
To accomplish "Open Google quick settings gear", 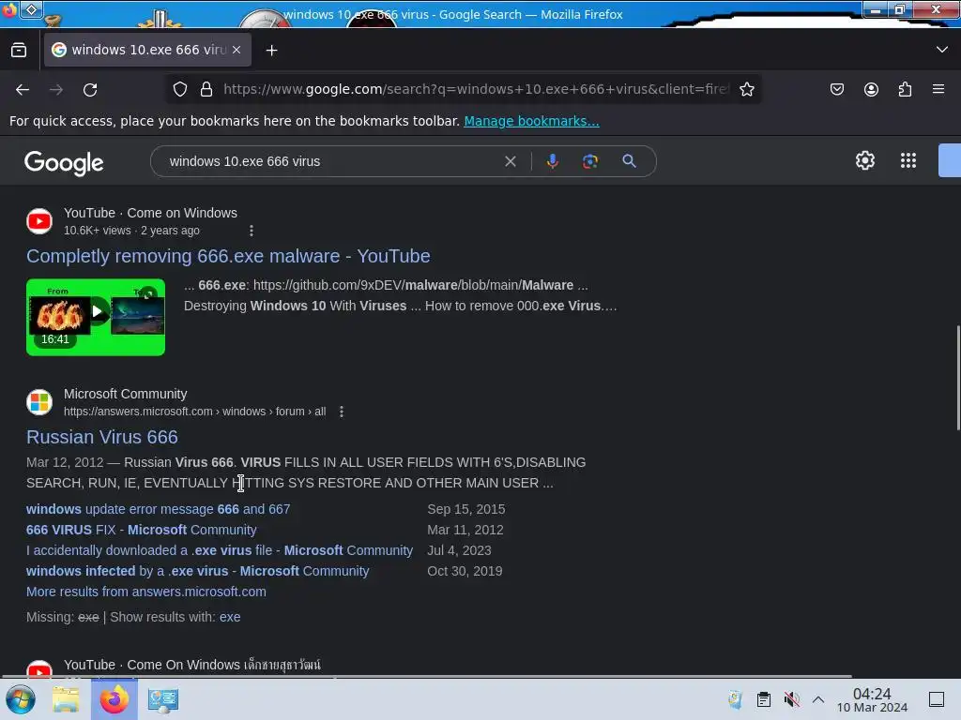I will [x=864, y=160].
